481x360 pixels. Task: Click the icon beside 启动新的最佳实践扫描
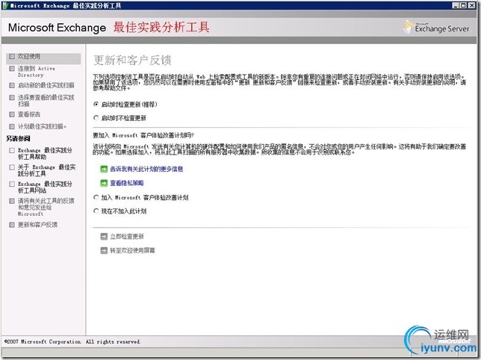pyautogui.click(x=12, y=85)
